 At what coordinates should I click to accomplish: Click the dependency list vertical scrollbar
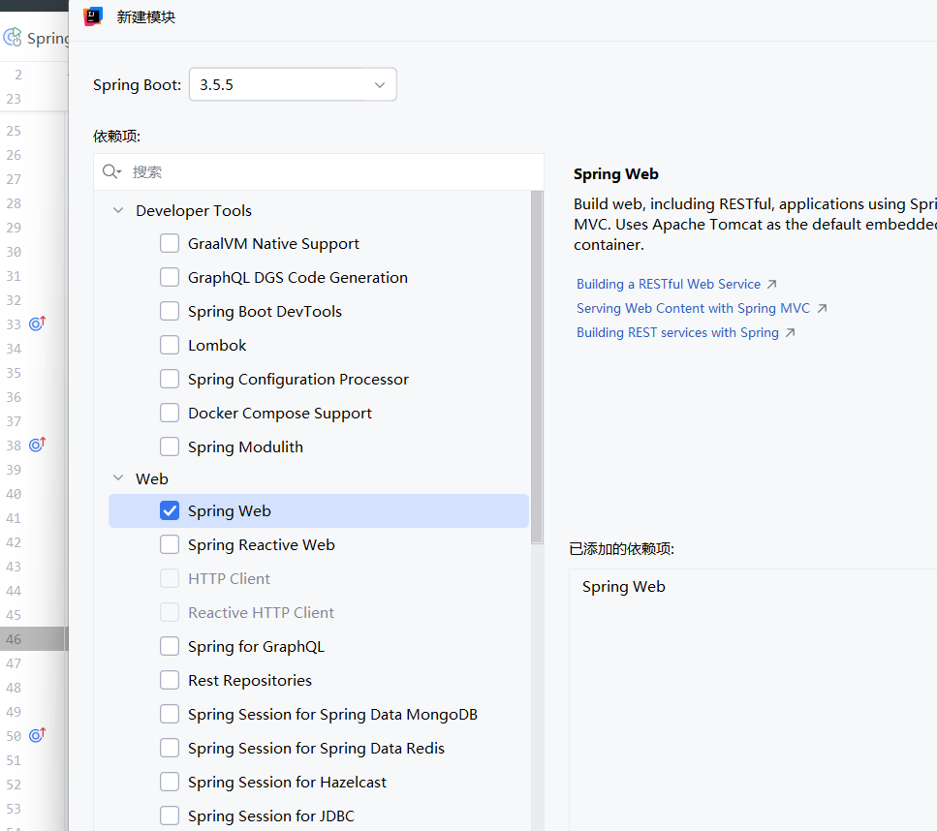click(x=537, y=367)
